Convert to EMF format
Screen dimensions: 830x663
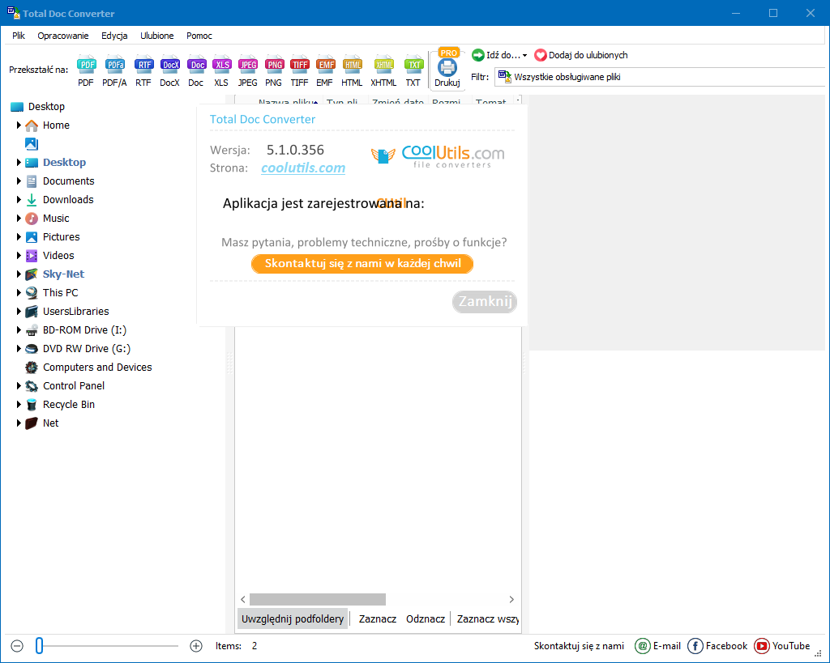pos(325,71)
